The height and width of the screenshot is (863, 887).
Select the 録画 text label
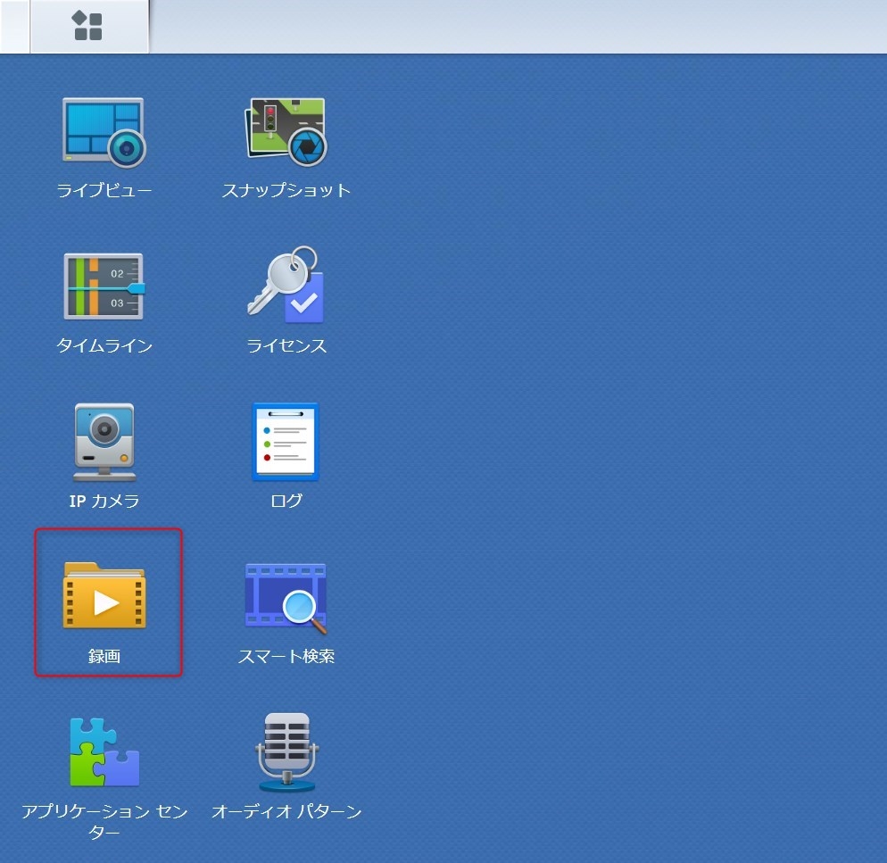[104, 657]
